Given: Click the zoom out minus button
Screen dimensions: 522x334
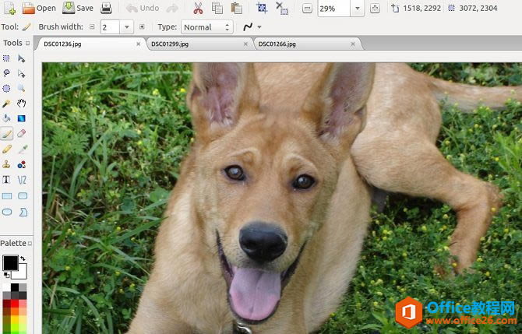Looking at the screenshot, I should [307, 9].
